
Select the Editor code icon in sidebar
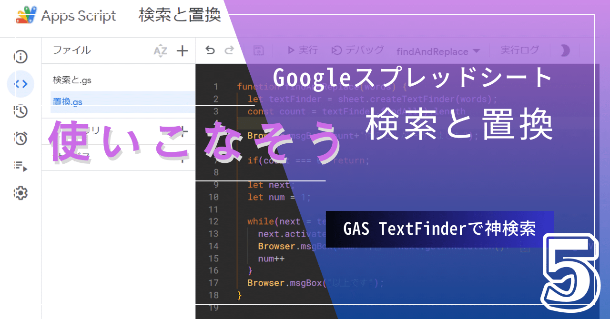pyautogui.click(x=20, y=84)
